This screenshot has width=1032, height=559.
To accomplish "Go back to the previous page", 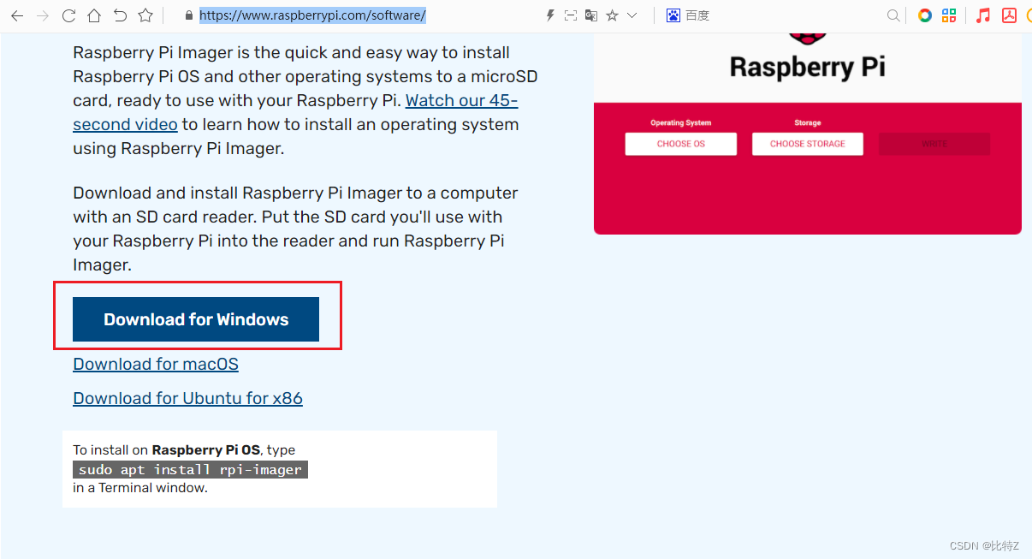I will [17, 15].
